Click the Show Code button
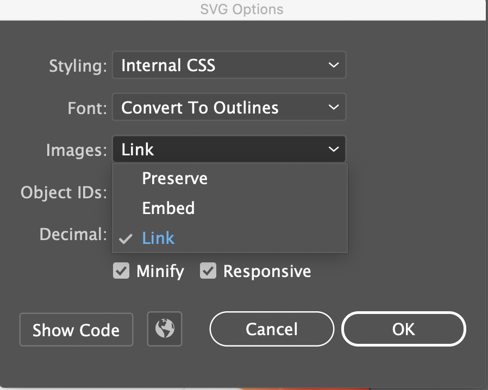 [76, 329]
